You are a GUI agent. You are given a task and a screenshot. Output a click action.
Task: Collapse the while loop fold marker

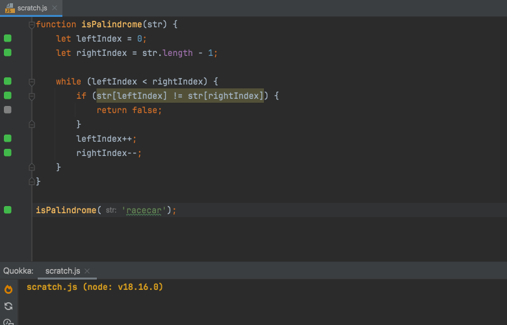tap(32, 82)
